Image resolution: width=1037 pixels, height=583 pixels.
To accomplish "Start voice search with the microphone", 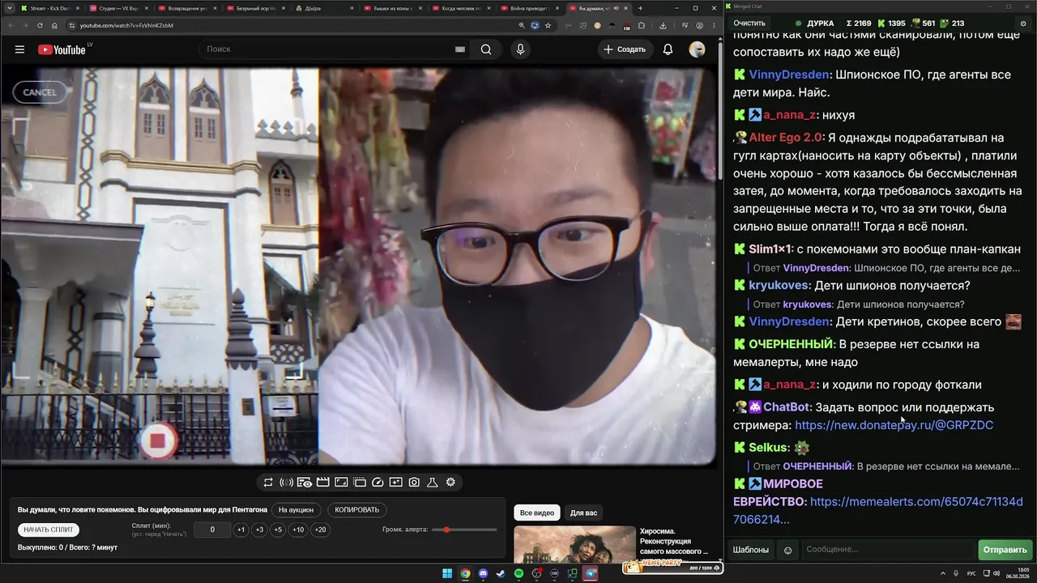I will [x=520, y=49].
